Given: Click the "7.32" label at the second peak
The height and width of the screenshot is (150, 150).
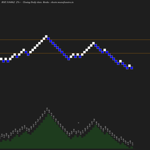Looking at the screenshot, I should click(94, 120).
